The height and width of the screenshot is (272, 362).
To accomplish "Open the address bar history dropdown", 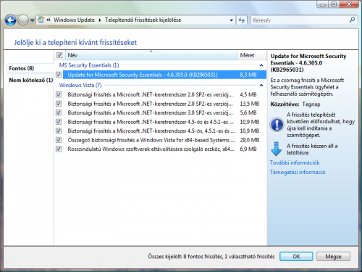I will tap(232, 20).
